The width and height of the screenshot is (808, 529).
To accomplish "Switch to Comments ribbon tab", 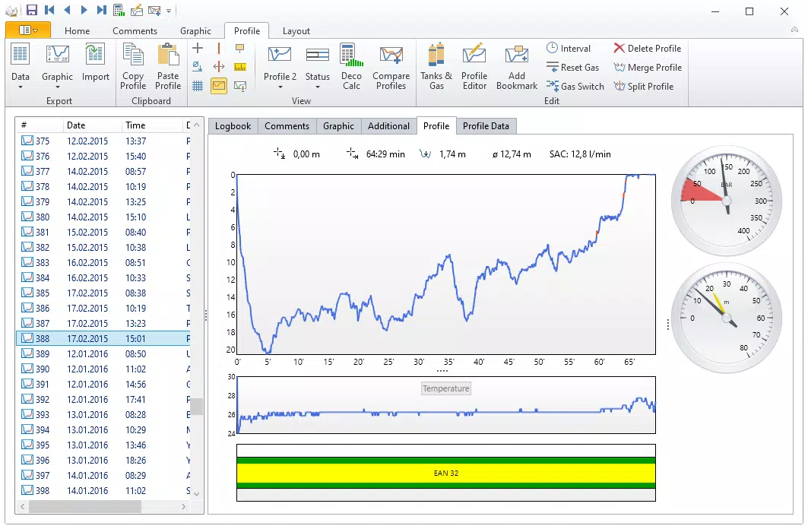I will pyautogui.click(x=135, y=31).
